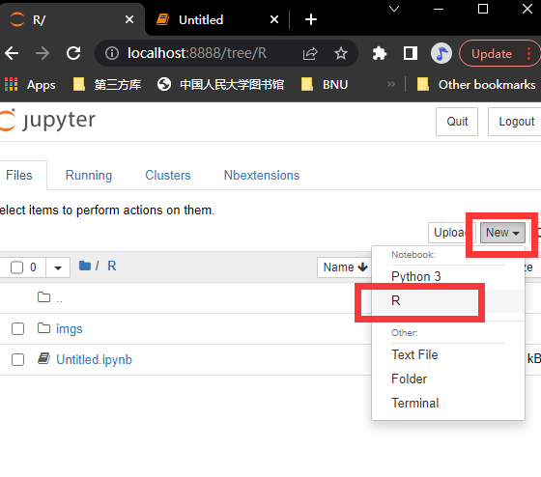
Task: Click the browser back arrow
Action: click(x=12, y=53)
